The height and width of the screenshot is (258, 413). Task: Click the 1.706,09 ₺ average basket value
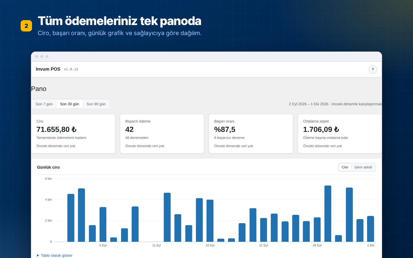tap(321, 130)
